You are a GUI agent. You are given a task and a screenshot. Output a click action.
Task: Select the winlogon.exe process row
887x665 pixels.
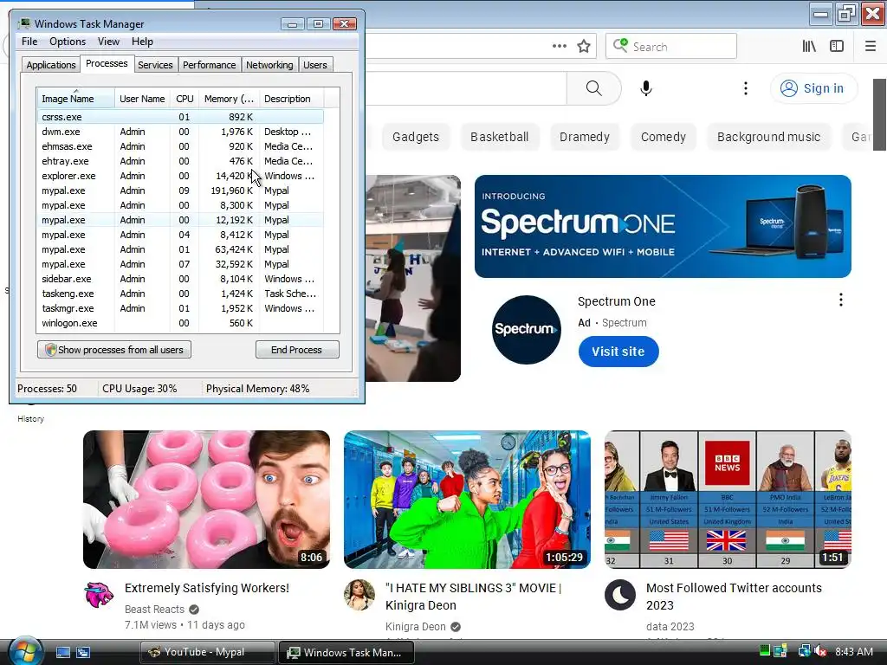coord(180,323)
